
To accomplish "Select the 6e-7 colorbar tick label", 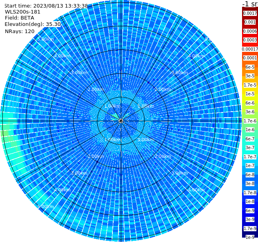I will 250,139.
